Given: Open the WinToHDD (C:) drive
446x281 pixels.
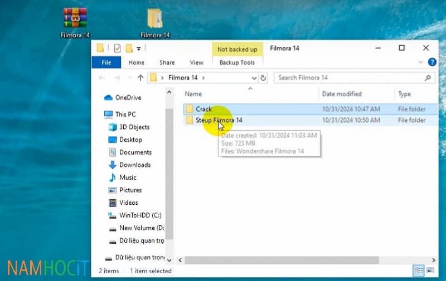Looking at the screenshot, I should coord(135,215).
